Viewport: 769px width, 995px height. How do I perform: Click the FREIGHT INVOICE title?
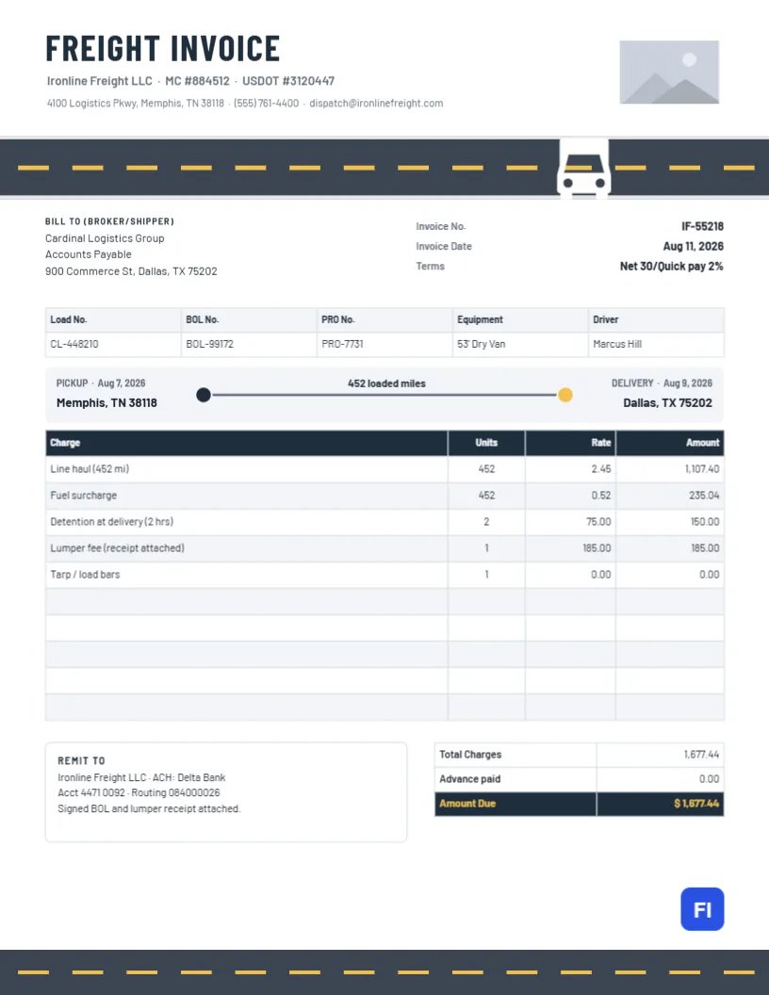(x=162, y=49)
